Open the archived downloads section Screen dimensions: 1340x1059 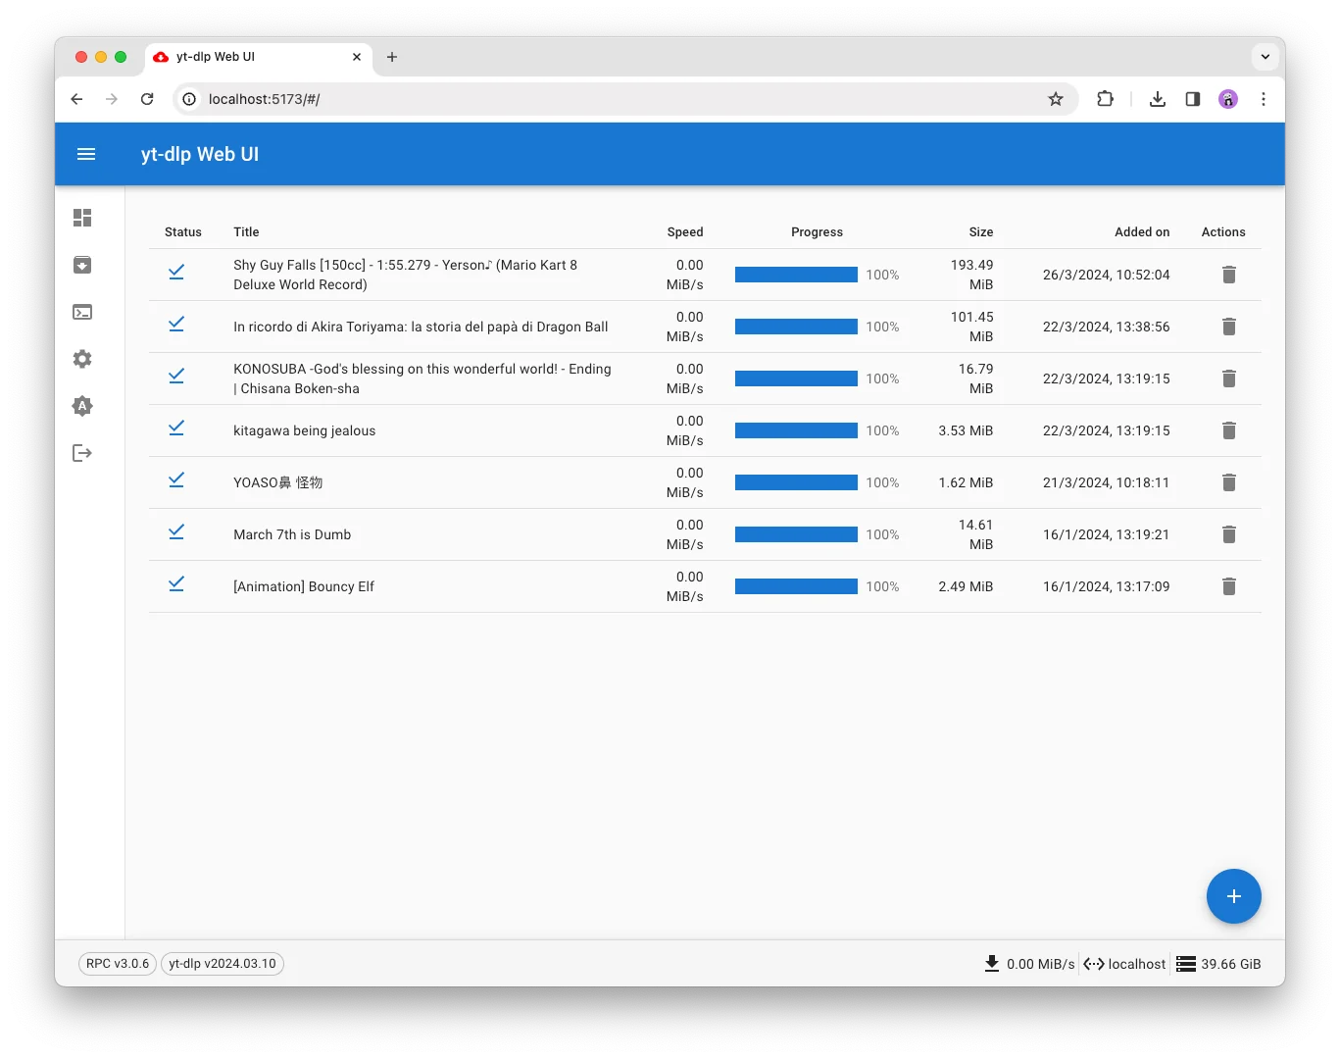coord(82,265)
